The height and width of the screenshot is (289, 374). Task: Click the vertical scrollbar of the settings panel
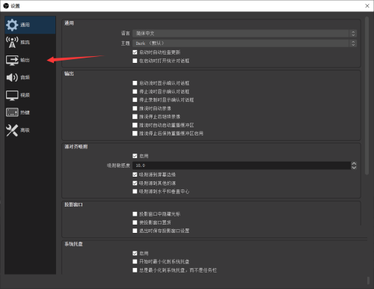click(367, 96)
